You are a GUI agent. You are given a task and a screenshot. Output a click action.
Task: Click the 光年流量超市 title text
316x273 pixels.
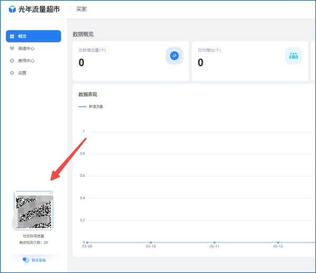(39, 10)
